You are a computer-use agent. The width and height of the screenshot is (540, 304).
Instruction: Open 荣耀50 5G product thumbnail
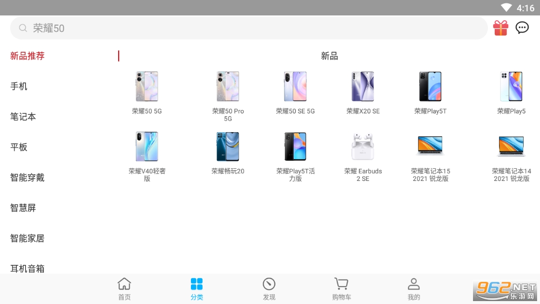coord(147,86)
